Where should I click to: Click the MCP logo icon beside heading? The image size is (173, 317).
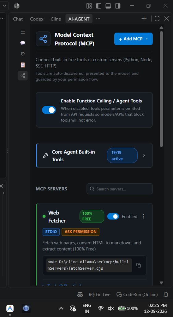point(43,39)
